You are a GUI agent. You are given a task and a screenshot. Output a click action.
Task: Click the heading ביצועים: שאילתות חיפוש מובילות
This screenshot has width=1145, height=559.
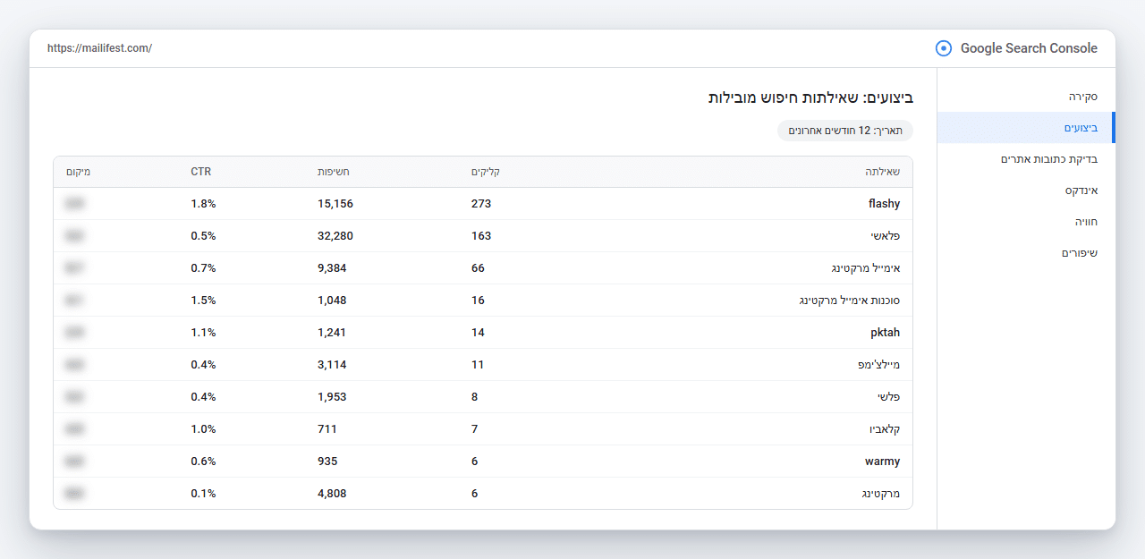(810, 97)
